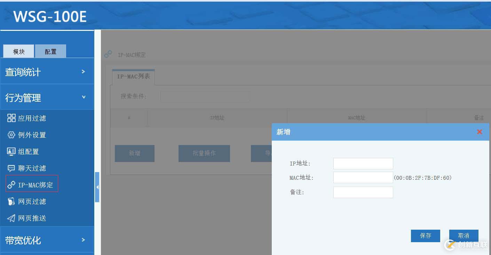491x255 pixels.
Task: Open 组配置 in the sidebar
Action: click(x=29, y=152)
